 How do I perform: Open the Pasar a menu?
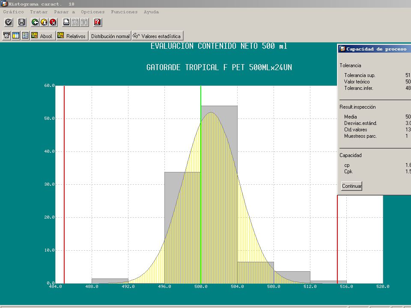pos(65,12)
